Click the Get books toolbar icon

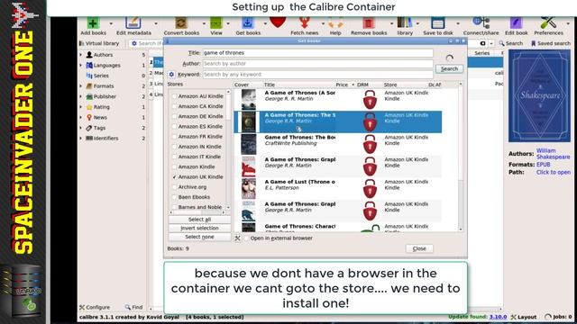tap(248, 23)
